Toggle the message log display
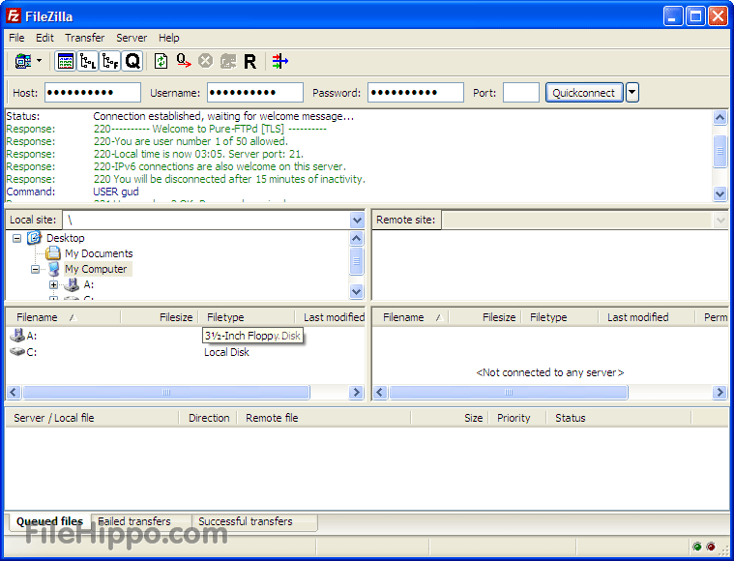The width and height of the screenshot is (734, 561). [66, 61]
